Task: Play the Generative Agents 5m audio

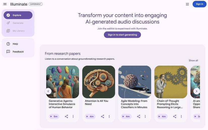Action: pos(54,116)
